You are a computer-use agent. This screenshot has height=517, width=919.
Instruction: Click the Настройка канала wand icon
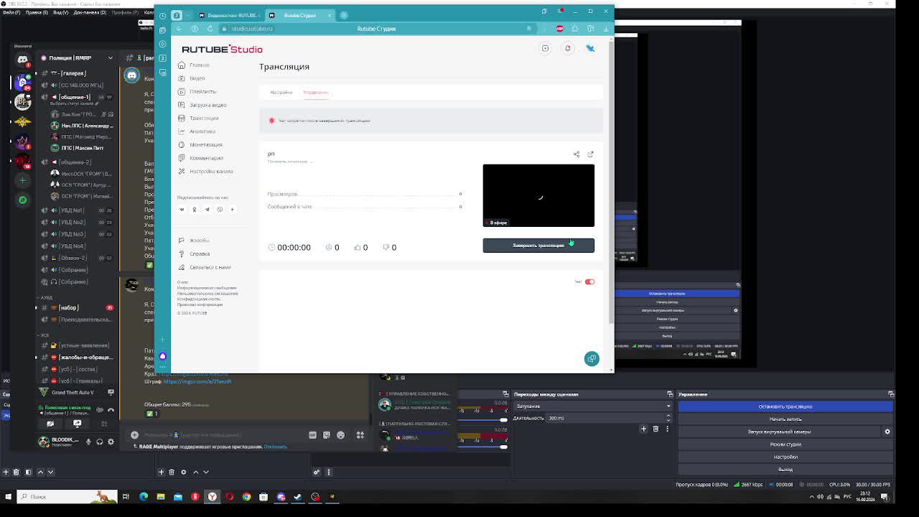[x=182, y=172]
